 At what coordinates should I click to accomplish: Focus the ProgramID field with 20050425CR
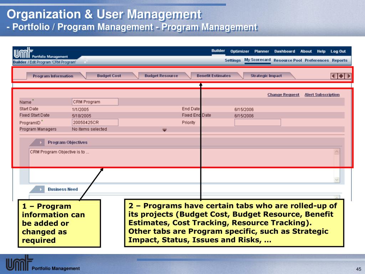pos(95,123)
